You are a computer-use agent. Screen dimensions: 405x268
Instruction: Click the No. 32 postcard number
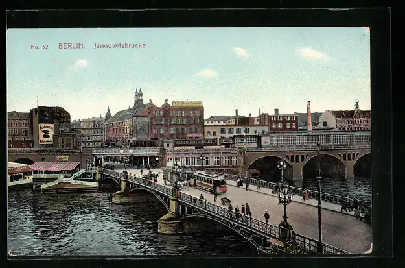(40, 47)
